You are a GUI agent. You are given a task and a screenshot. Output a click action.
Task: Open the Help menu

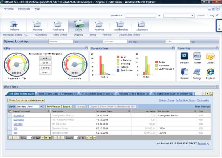pyautogui.click(x=37, y=9)
